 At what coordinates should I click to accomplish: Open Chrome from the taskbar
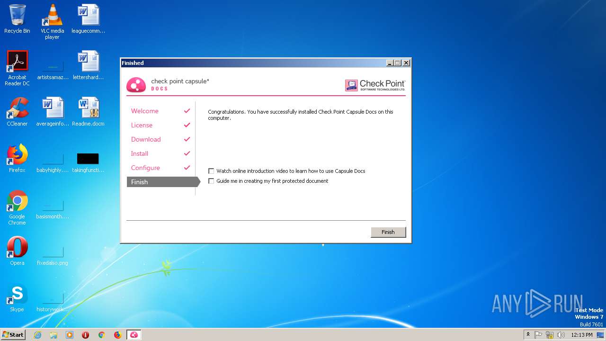[101, 335]
